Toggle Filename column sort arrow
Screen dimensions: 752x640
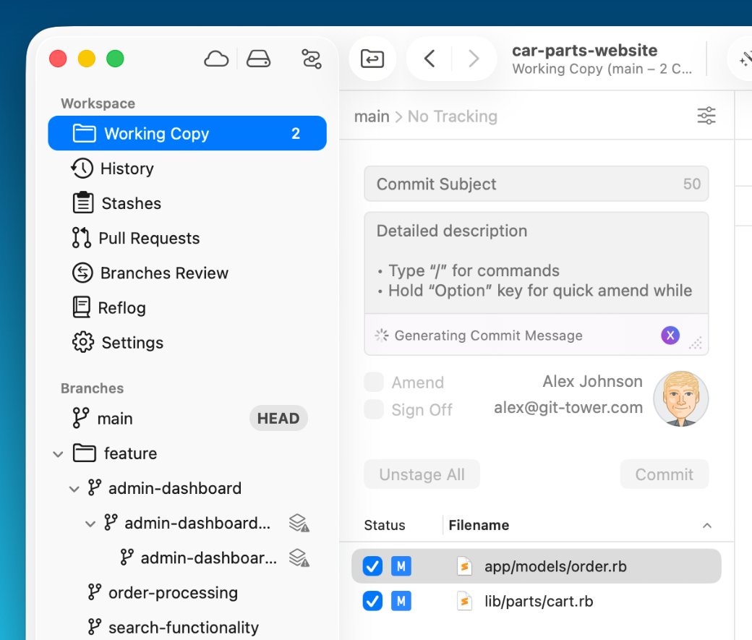click(707, 526)
